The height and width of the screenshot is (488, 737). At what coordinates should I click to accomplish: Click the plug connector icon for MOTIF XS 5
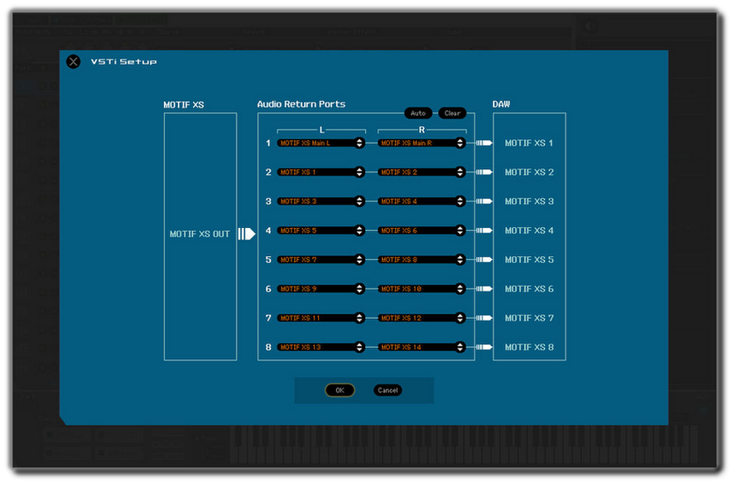tap(484, 259)
